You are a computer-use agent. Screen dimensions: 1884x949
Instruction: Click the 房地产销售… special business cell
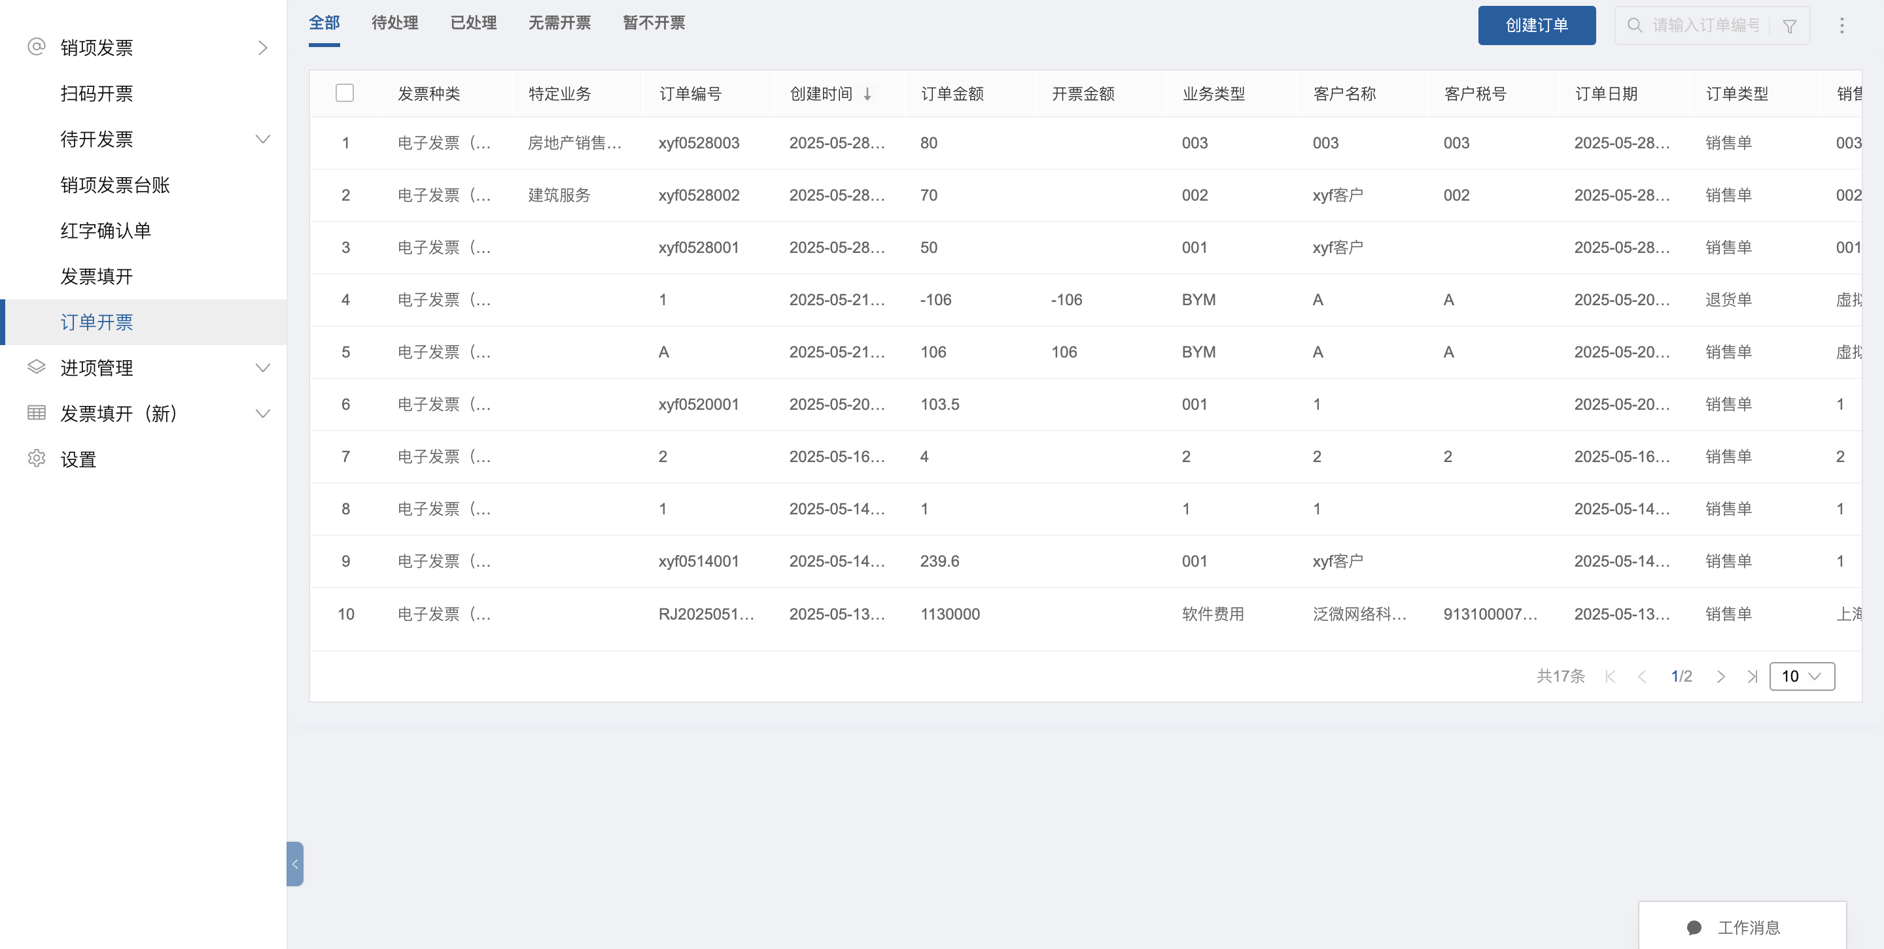click(575, 143)
